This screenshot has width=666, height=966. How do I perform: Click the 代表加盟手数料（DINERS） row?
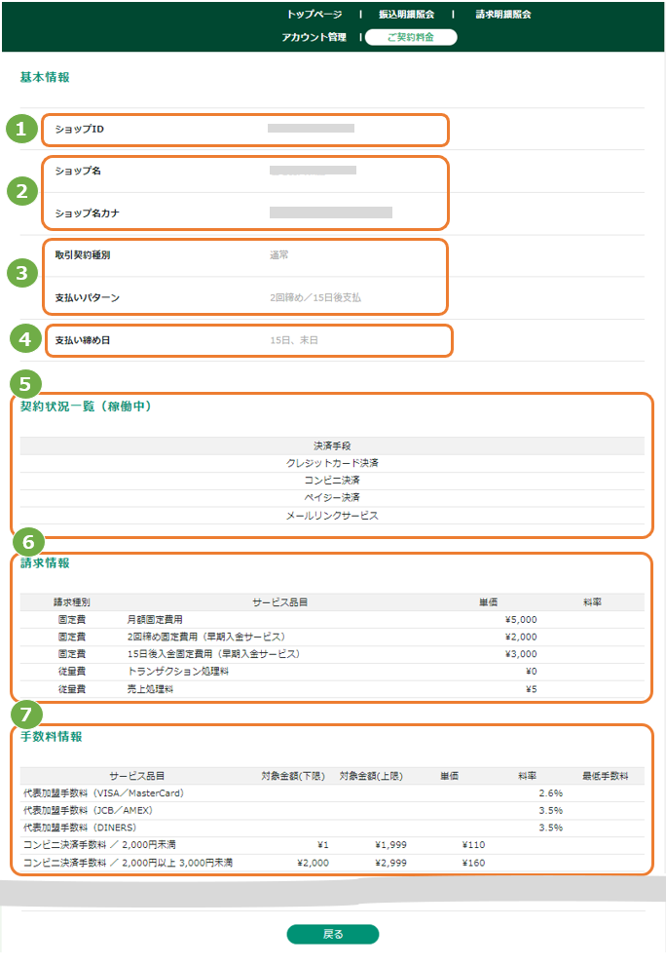click(332, 828)
